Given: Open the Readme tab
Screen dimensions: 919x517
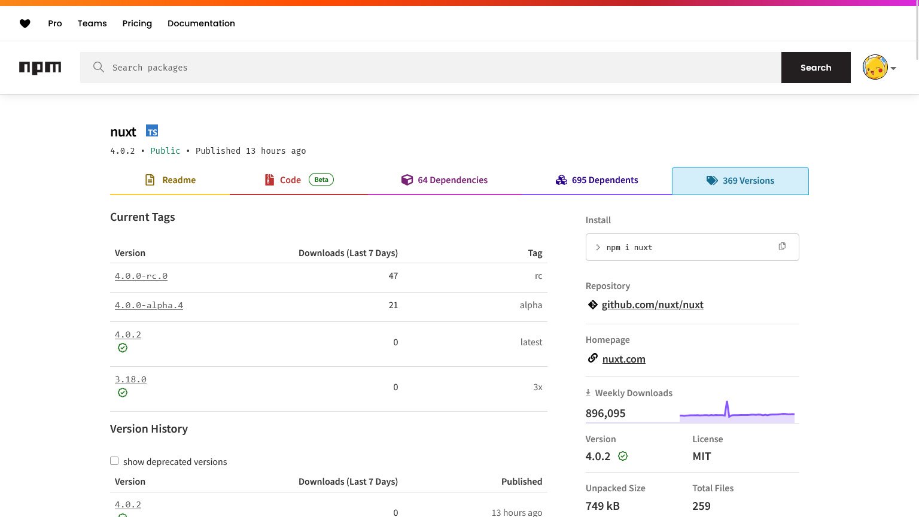Looking at the screenshot, I should (x=170, y=180).
